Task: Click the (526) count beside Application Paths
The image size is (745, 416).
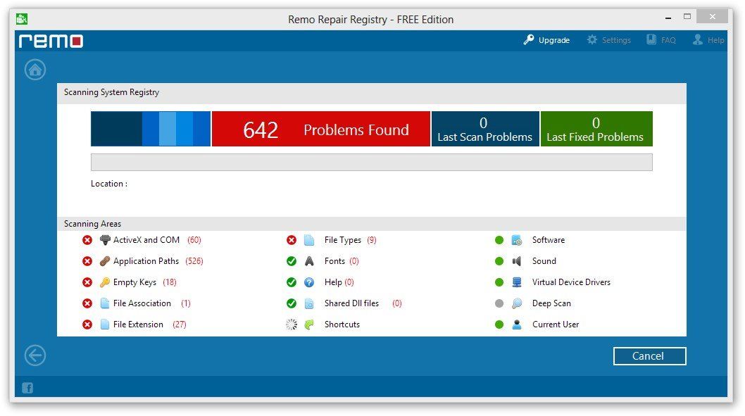Action: click(x=194, y=261)
